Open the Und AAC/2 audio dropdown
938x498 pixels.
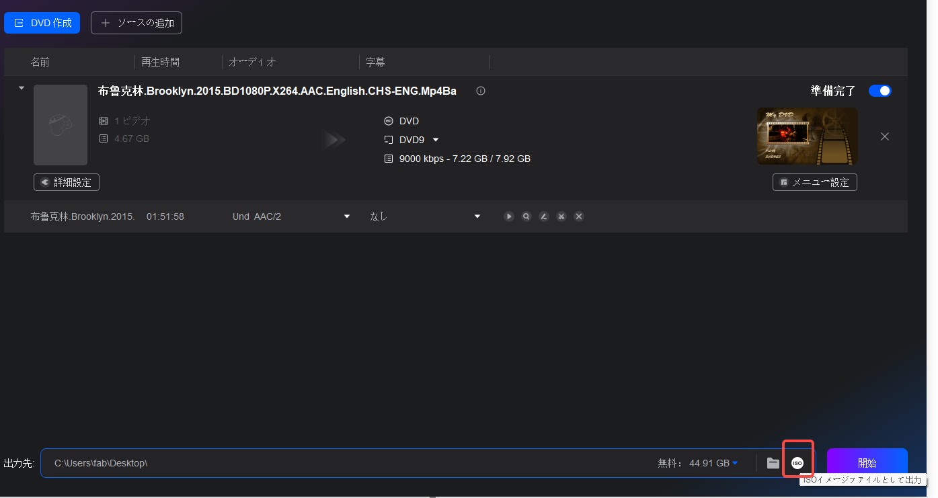pyautogui.click(x=347, y=216)
